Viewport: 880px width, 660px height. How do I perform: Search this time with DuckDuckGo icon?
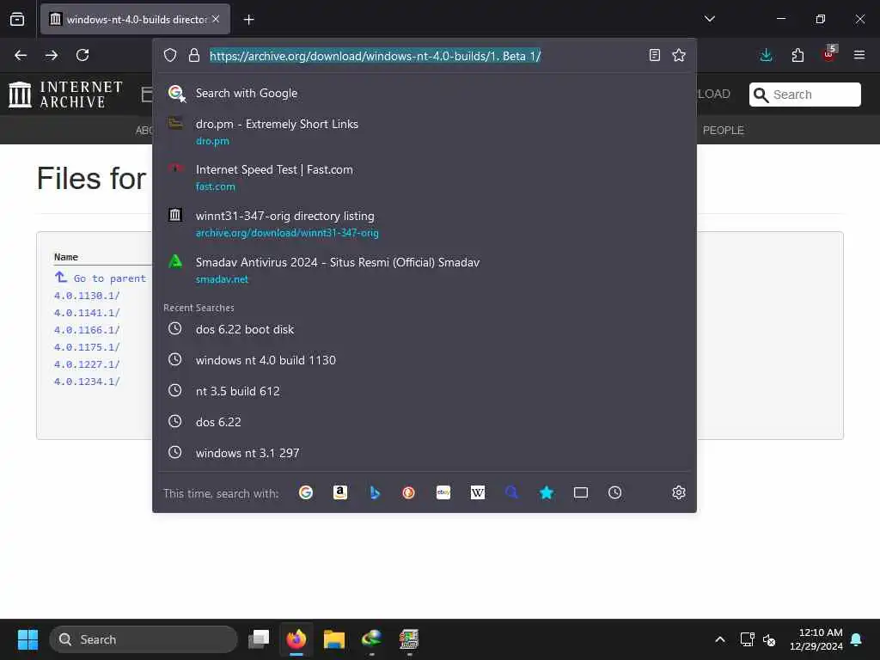408,492
